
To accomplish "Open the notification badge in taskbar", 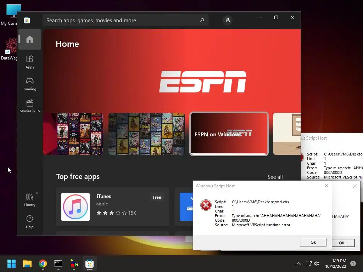I will 353,263.
